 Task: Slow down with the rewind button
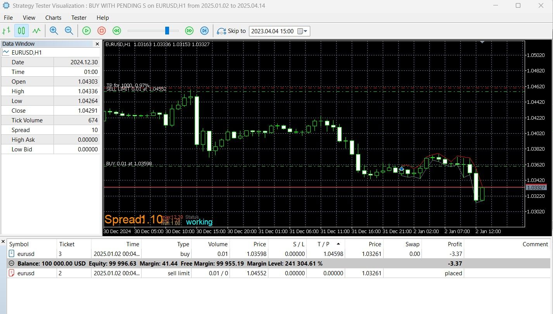[116, 31]
